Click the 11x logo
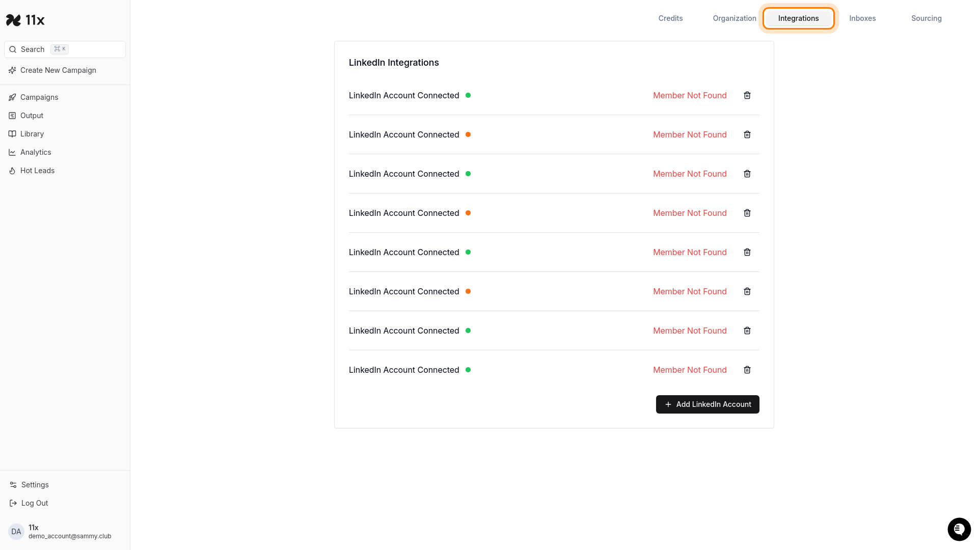This screenshot has width=978, height=550. [25, 20]
